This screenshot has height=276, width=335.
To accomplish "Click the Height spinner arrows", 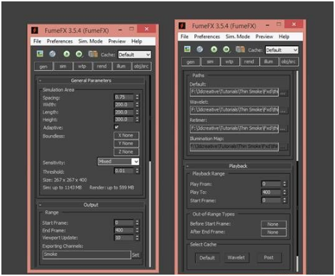I will point(137,119).
